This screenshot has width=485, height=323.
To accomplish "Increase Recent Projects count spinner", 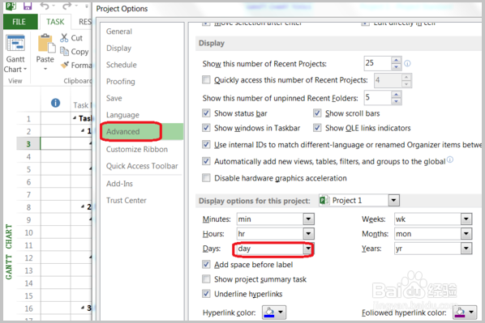I will coord(397,60).
